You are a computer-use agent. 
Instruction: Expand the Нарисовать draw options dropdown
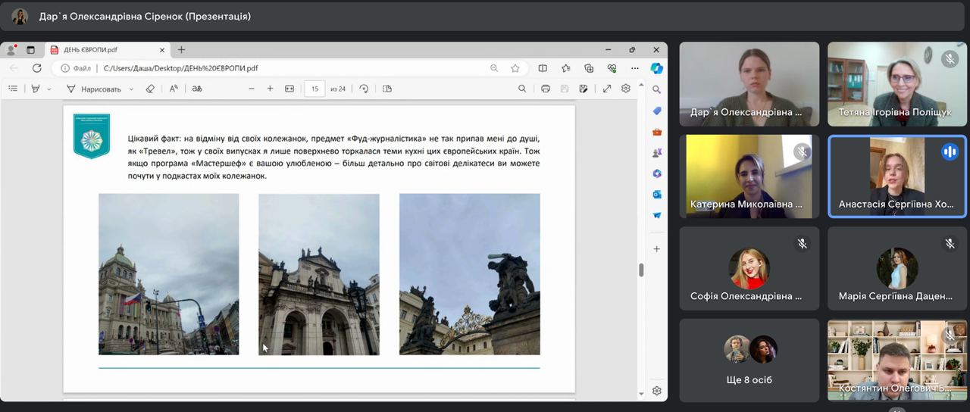coord(131,89)
